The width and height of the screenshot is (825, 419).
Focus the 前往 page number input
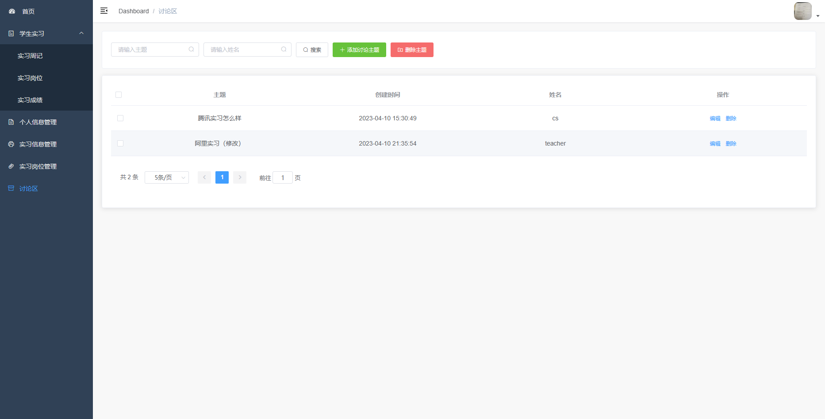[283, 177]
